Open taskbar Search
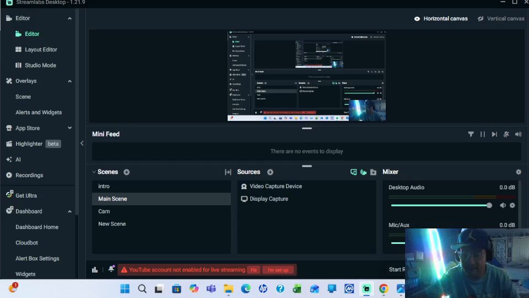Screen dimensions: 529x298 (142, 289)
